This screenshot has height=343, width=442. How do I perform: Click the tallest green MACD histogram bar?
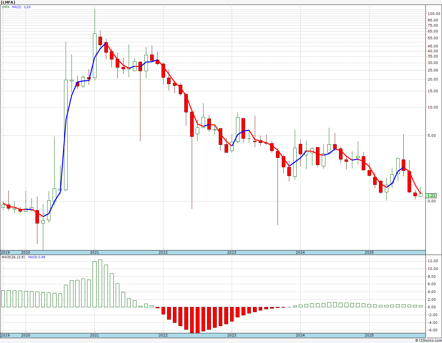click(100, 283)
